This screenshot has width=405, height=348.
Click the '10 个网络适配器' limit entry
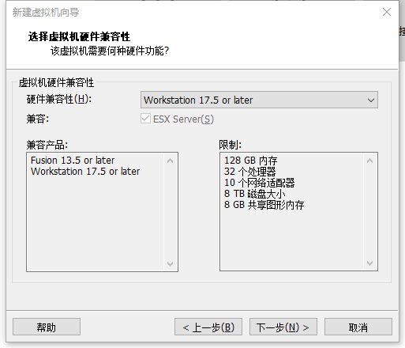[259, 183]
